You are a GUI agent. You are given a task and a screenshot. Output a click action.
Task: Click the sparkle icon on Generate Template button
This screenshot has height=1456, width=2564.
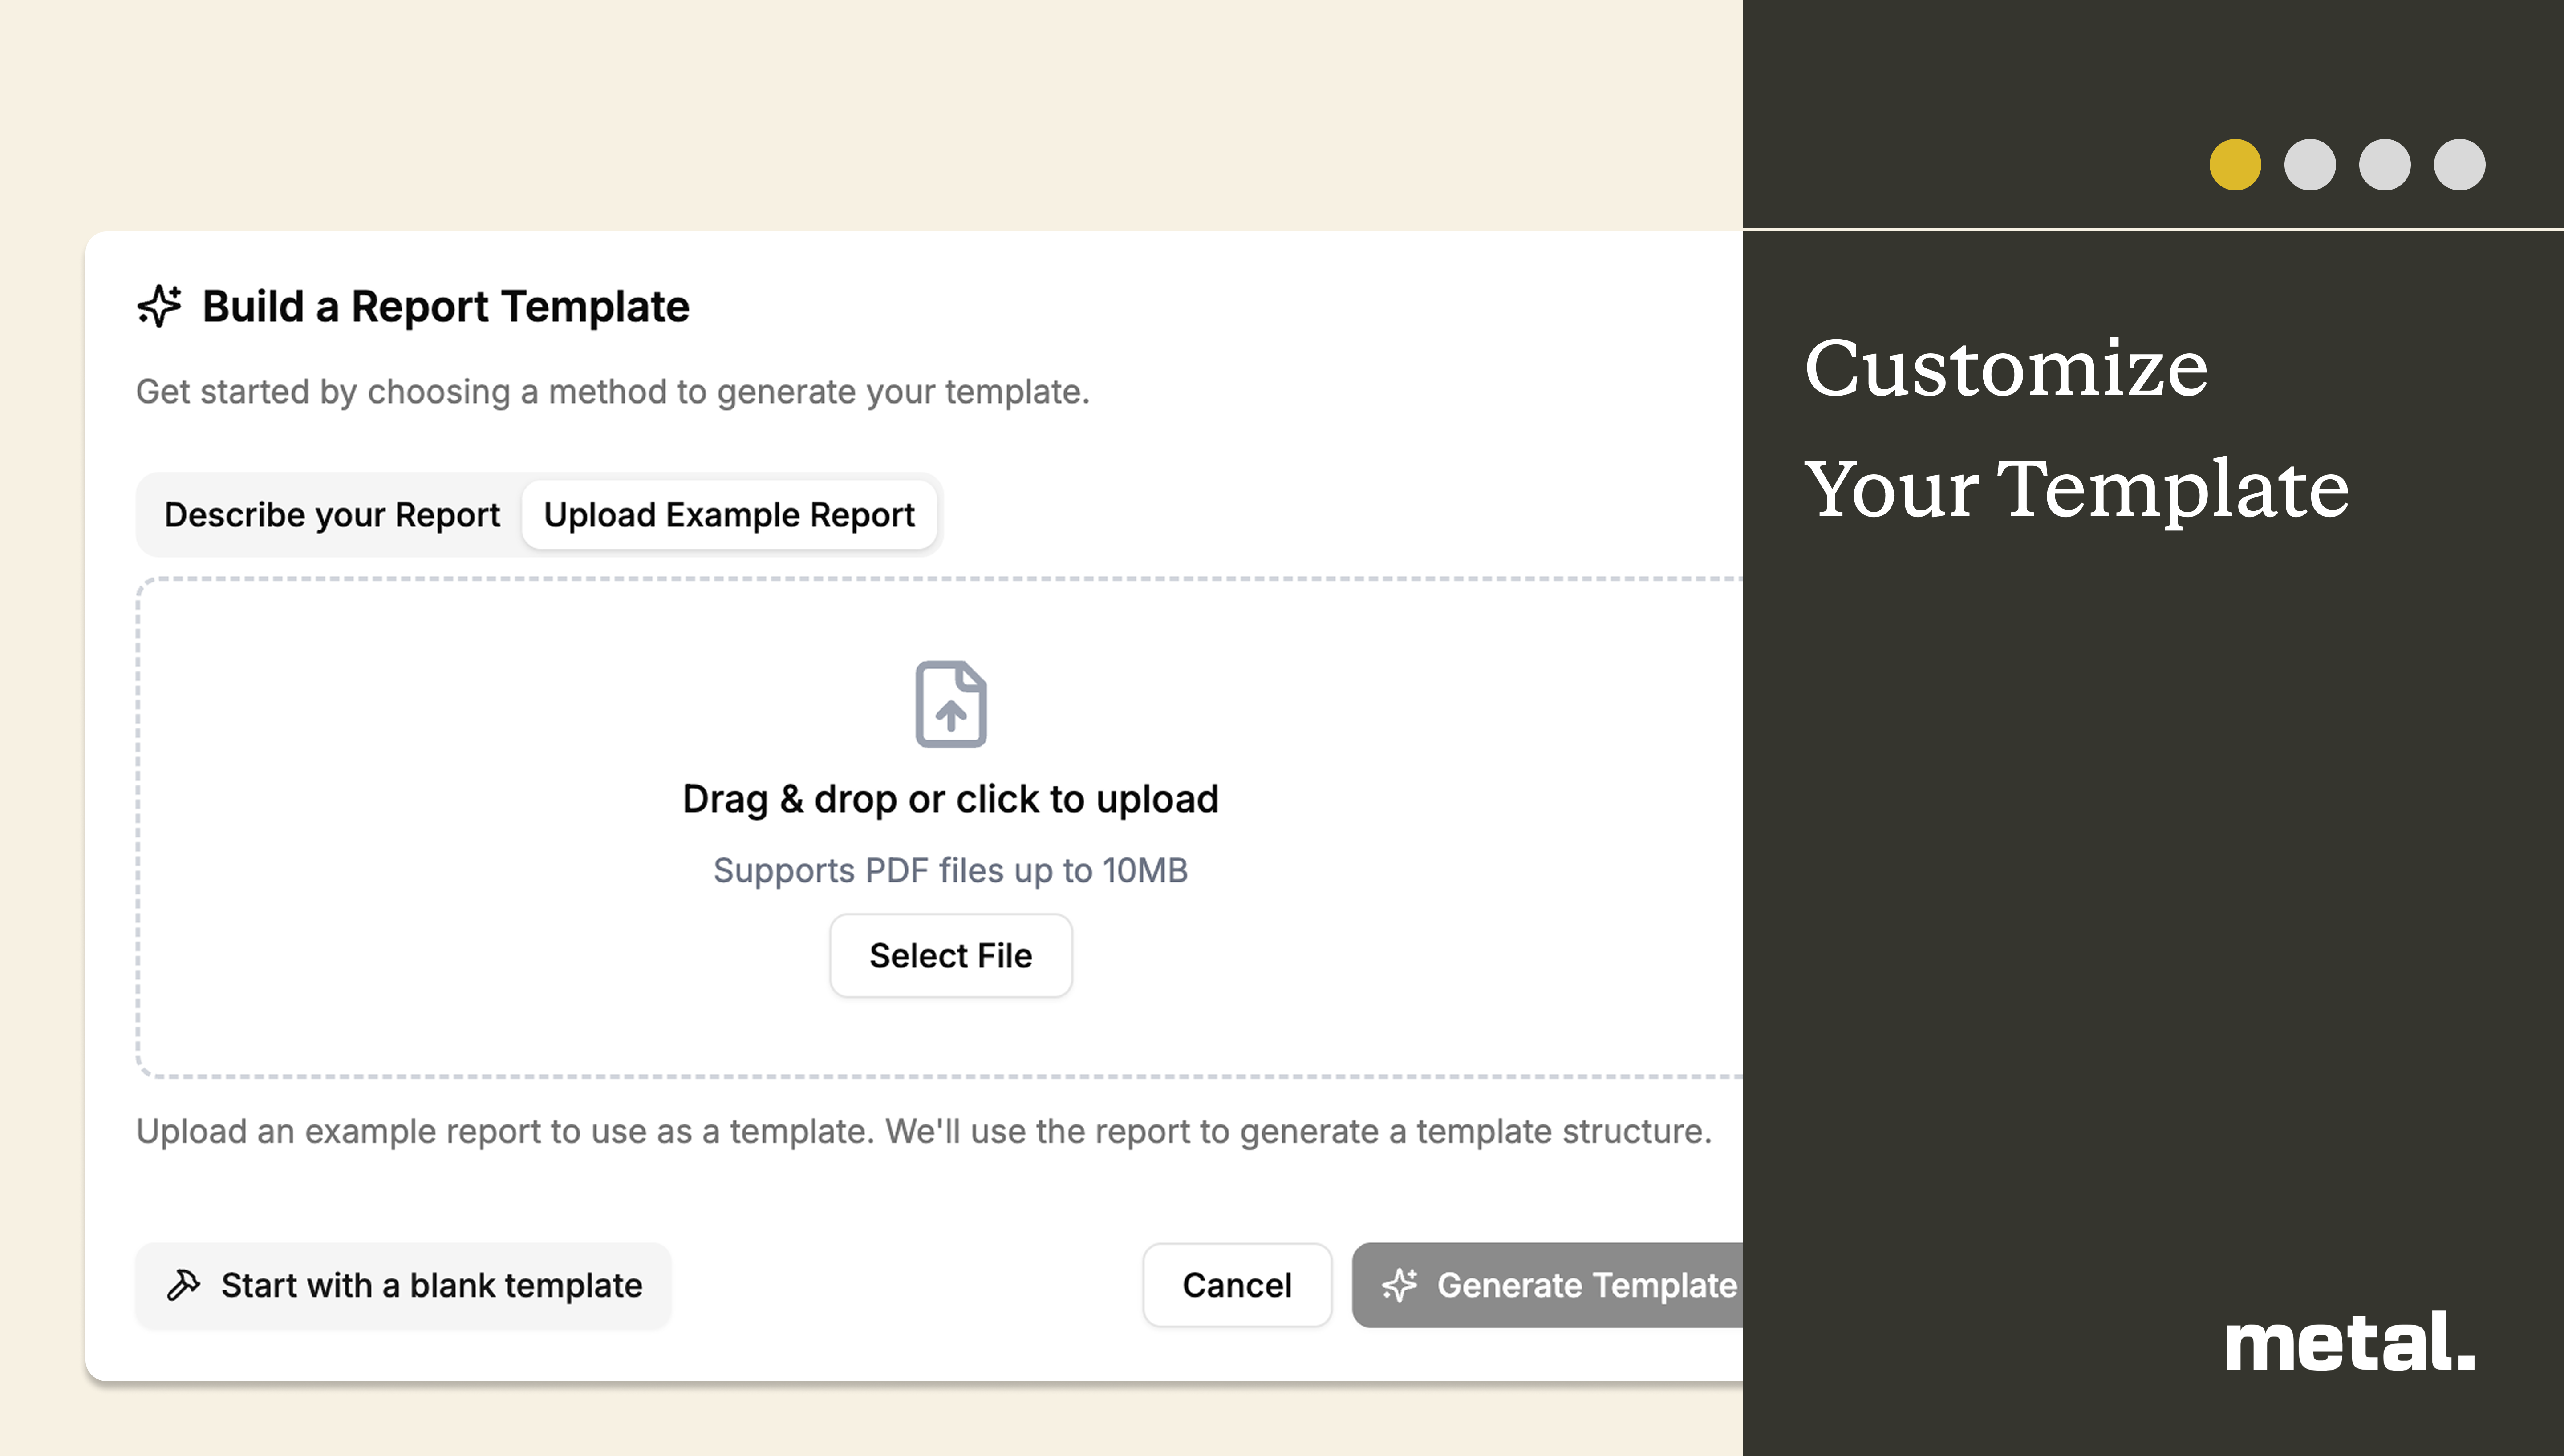pyautogui.click(x=1400, y=1285)
